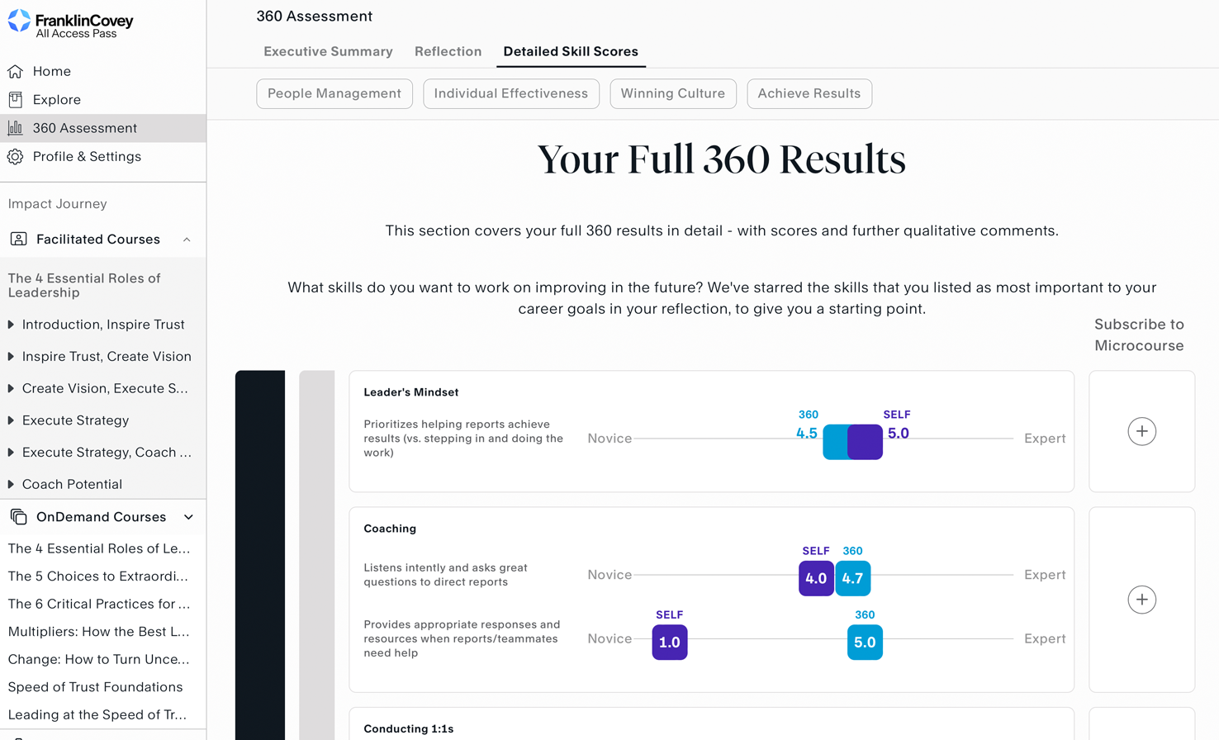Open Speed of Trust Foundations course

tap(95, 687)
